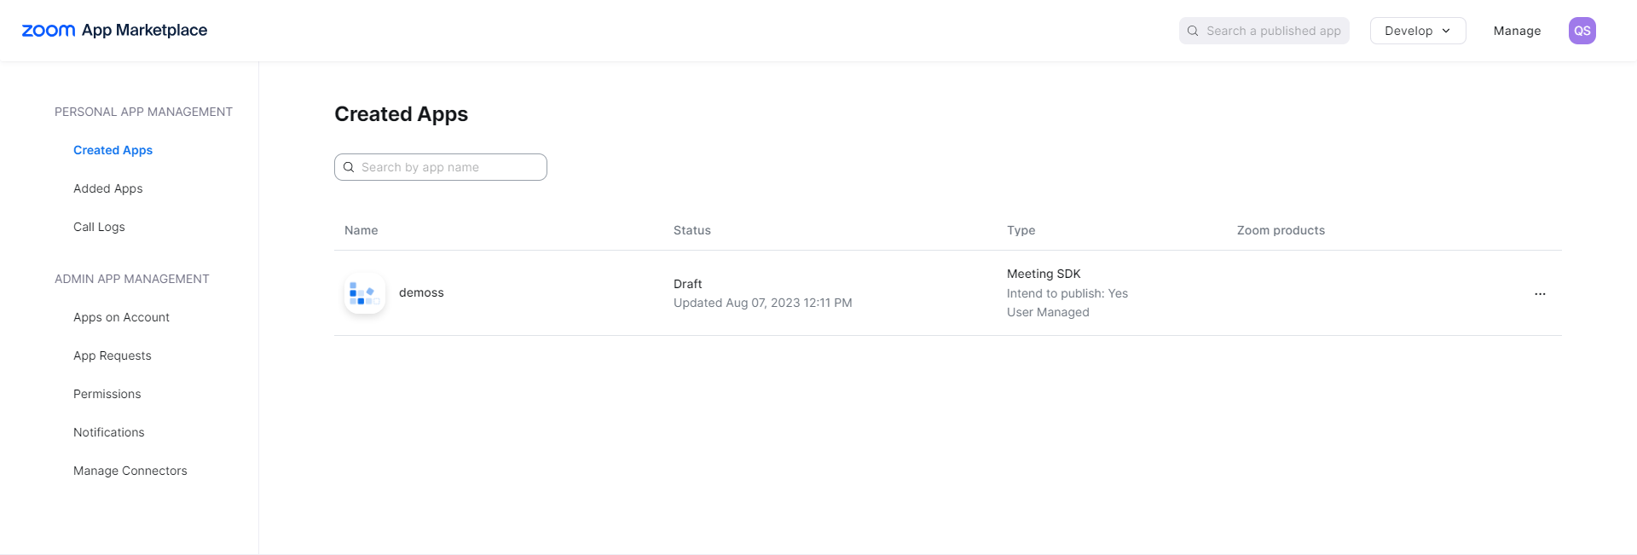Click the demoss app icon thumbnail
Viewport: 1637px width, 555px height.
click(x=365, y=293)
